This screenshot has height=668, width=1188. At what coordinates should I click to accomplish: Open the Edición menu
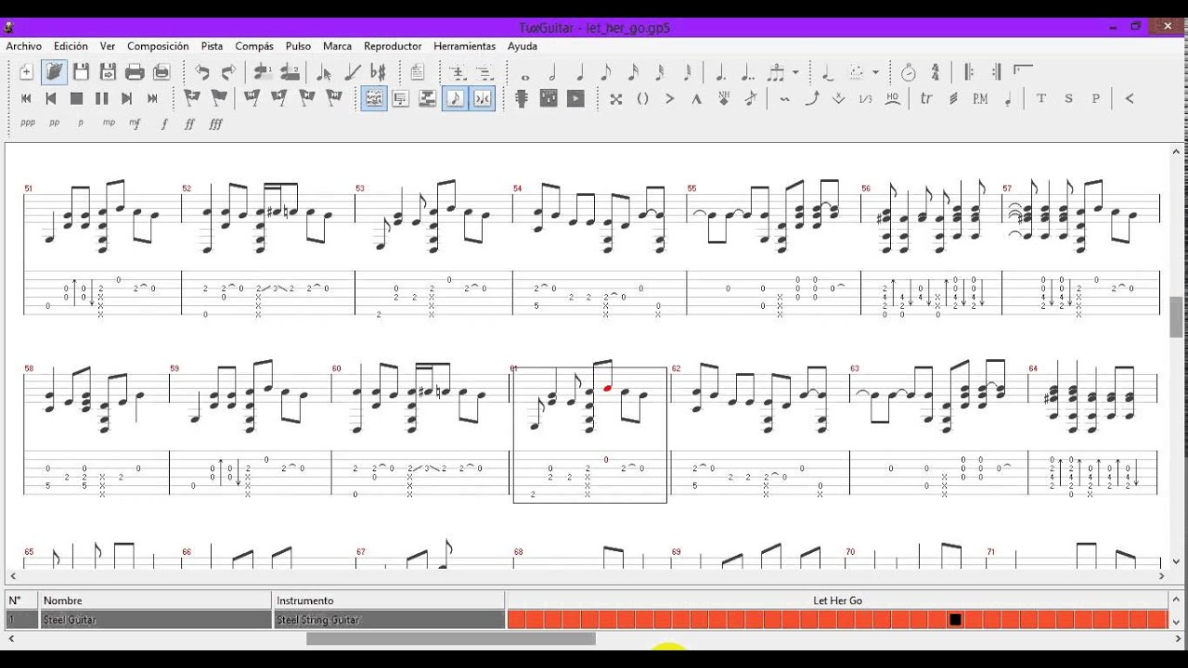(71, 45)
